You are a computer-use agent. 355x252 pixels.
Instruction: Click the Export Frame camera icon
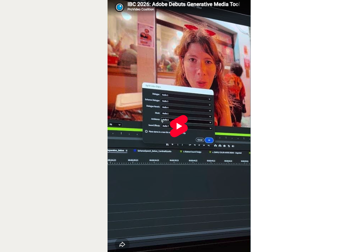224,146
